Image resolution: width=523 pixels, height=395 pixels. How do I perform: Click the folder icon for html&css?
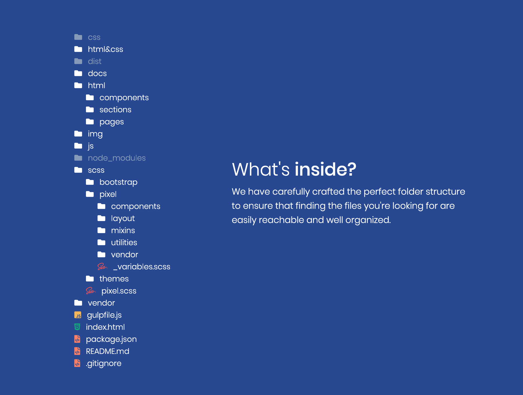coord(78,49)
